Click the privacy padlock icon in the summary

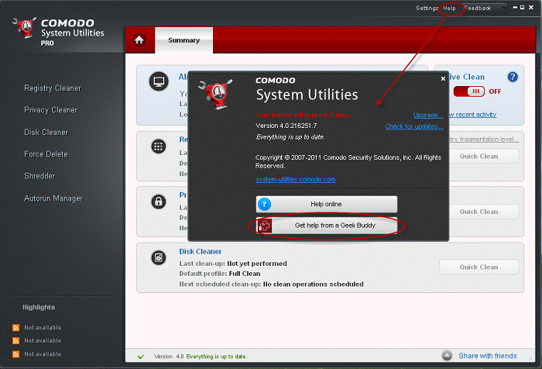[159, 202]
